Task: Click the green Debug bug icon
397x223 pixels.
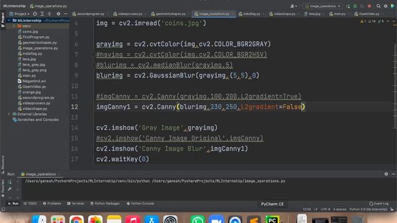Action: pyautogui.click(x=355, y=6)
